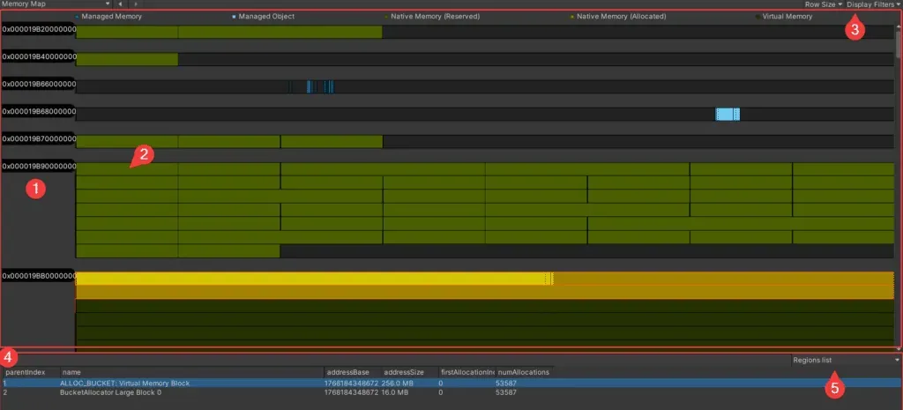Click the Managed Object legend marker
The image size is (903, 410).
(234, 17)
